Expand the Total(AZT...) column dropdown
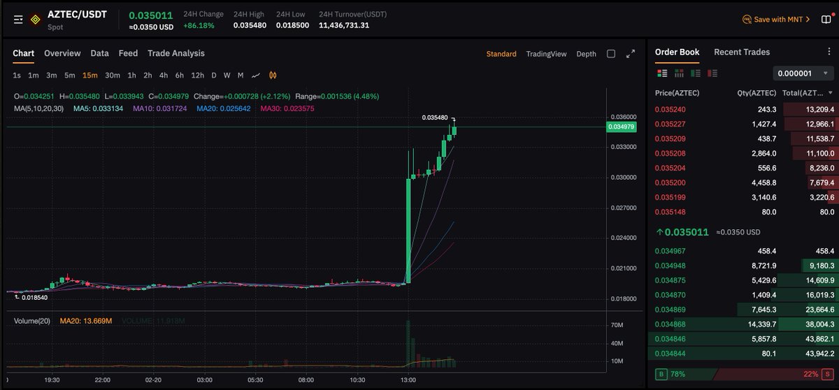This screenshot has height=390, width=839. (x=830, y=93)
